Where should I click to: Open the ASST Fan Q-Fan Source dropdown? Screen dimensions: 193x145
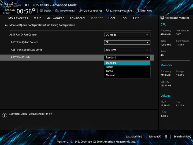click(x=127, y=42)
